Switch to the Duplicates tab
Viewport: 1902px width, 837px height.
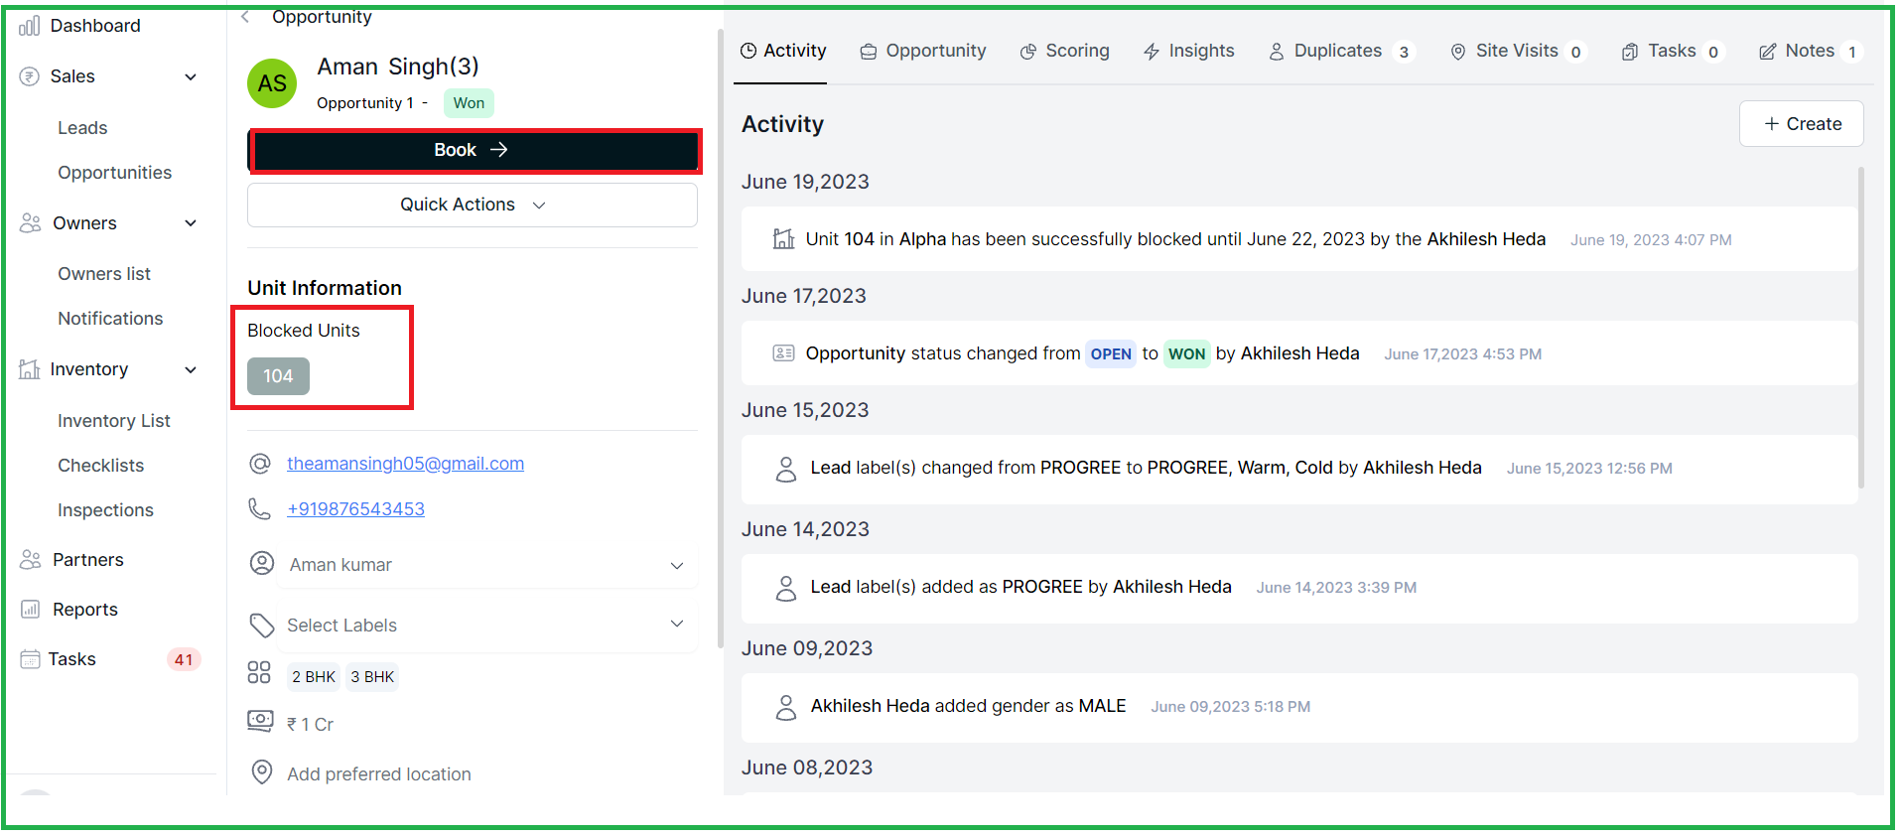[x=1341, y=52]
